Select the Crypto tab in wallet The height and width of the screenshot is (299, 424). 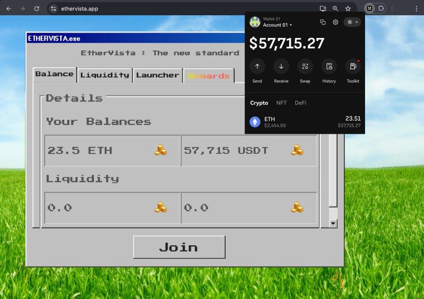(259, 103)
